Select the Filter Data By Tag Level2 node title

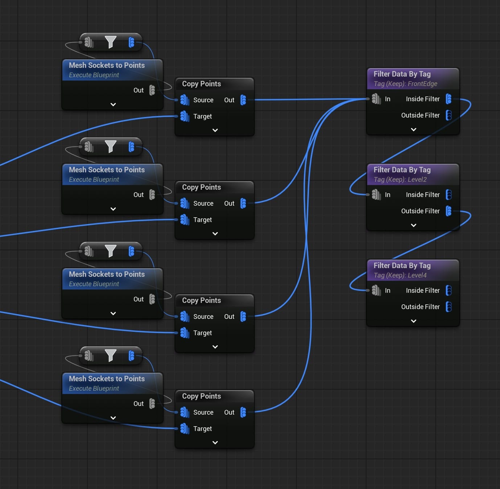point(402,170)
